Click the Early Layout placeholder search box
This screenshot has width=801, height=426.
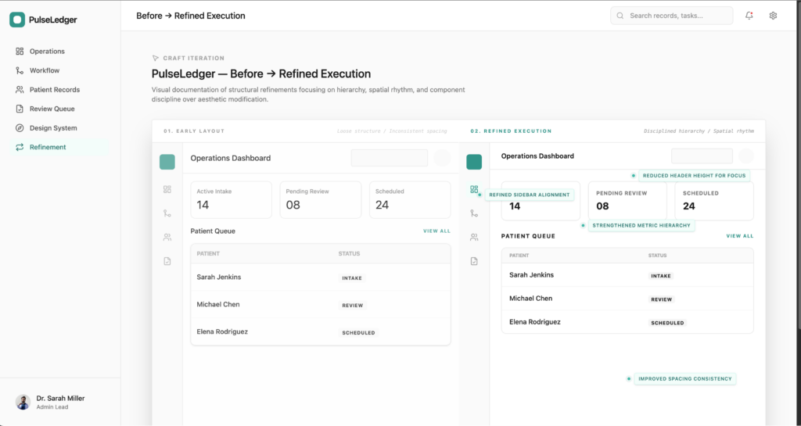point(390,158)
